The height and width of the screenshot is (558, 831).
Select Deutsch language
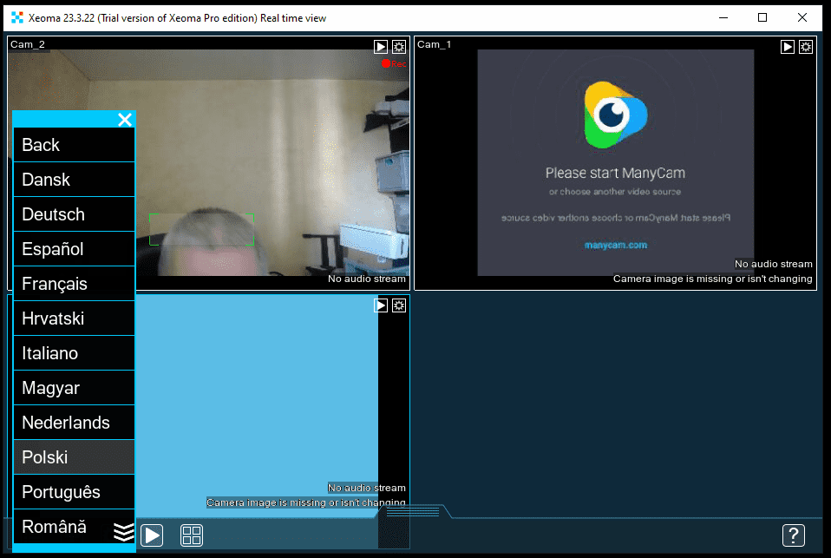point(75,214)
